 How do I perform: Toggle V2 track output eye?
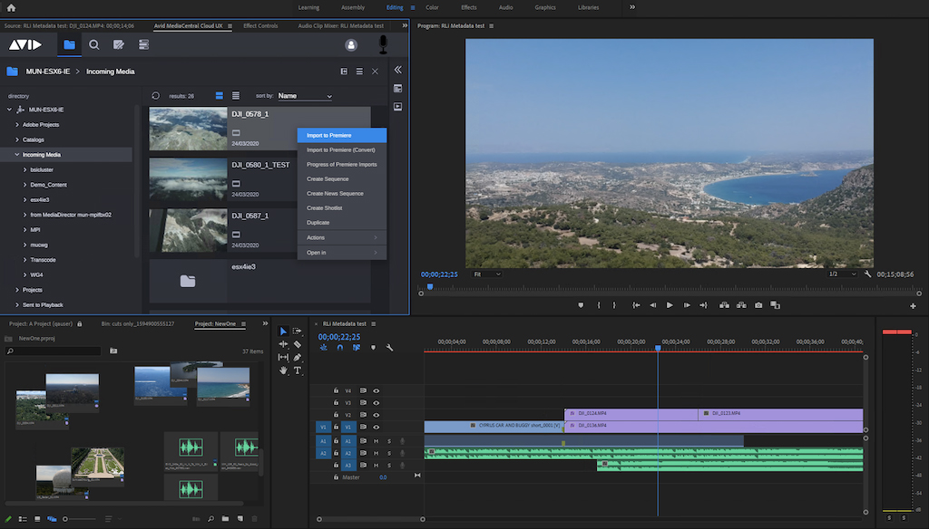(376, 416)
